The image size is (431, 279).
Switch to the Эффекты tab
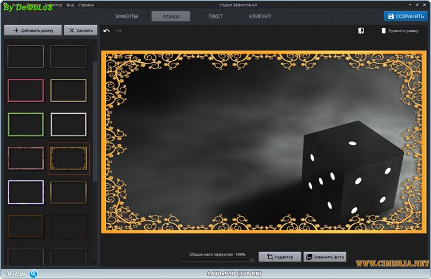pyautogui.click(x=126, y=16)
